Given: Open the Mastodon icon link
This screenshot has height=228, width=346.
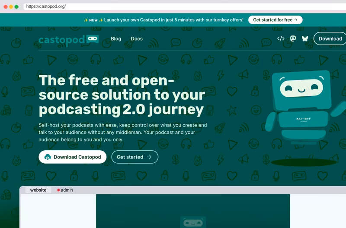Looking at the screenshot, I should coord(293,39).
